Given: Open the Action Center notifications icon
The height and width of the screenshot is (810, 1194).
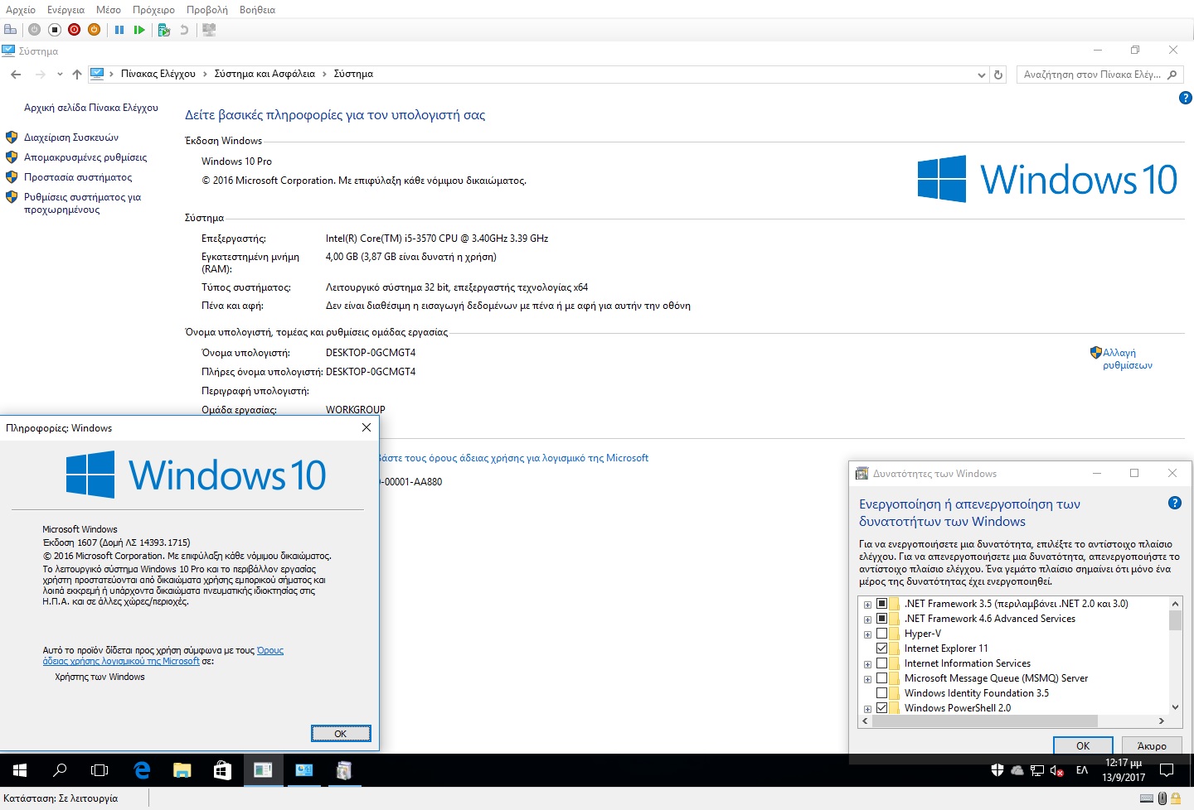Looking at the screenshot, I should 1167,770.
